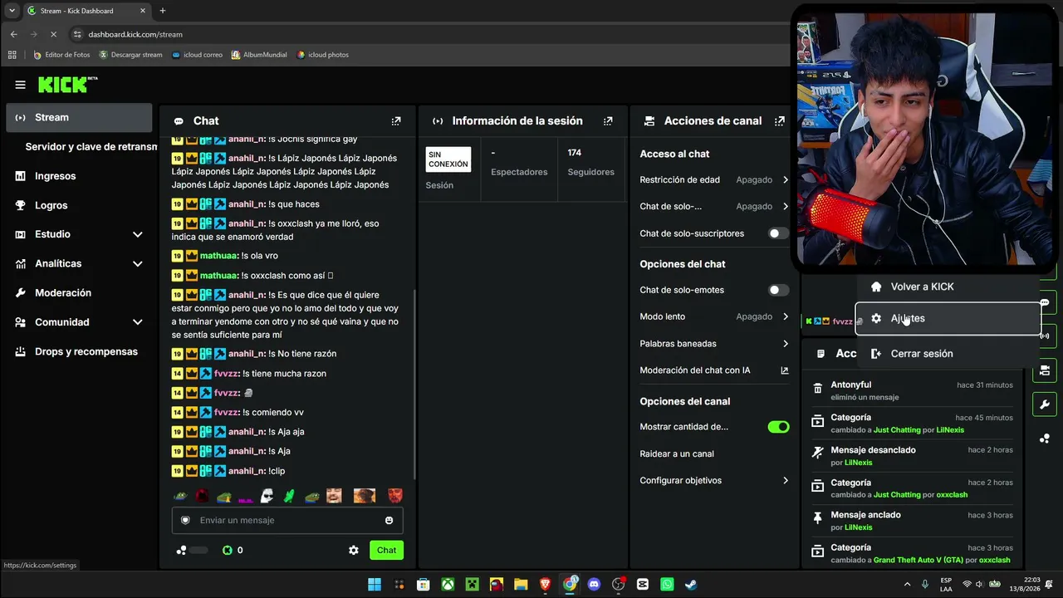This screenshot has width=1063, height=598.
Task: Toggle the switch beside the dots icon below chat
Action: coord(198,550)
